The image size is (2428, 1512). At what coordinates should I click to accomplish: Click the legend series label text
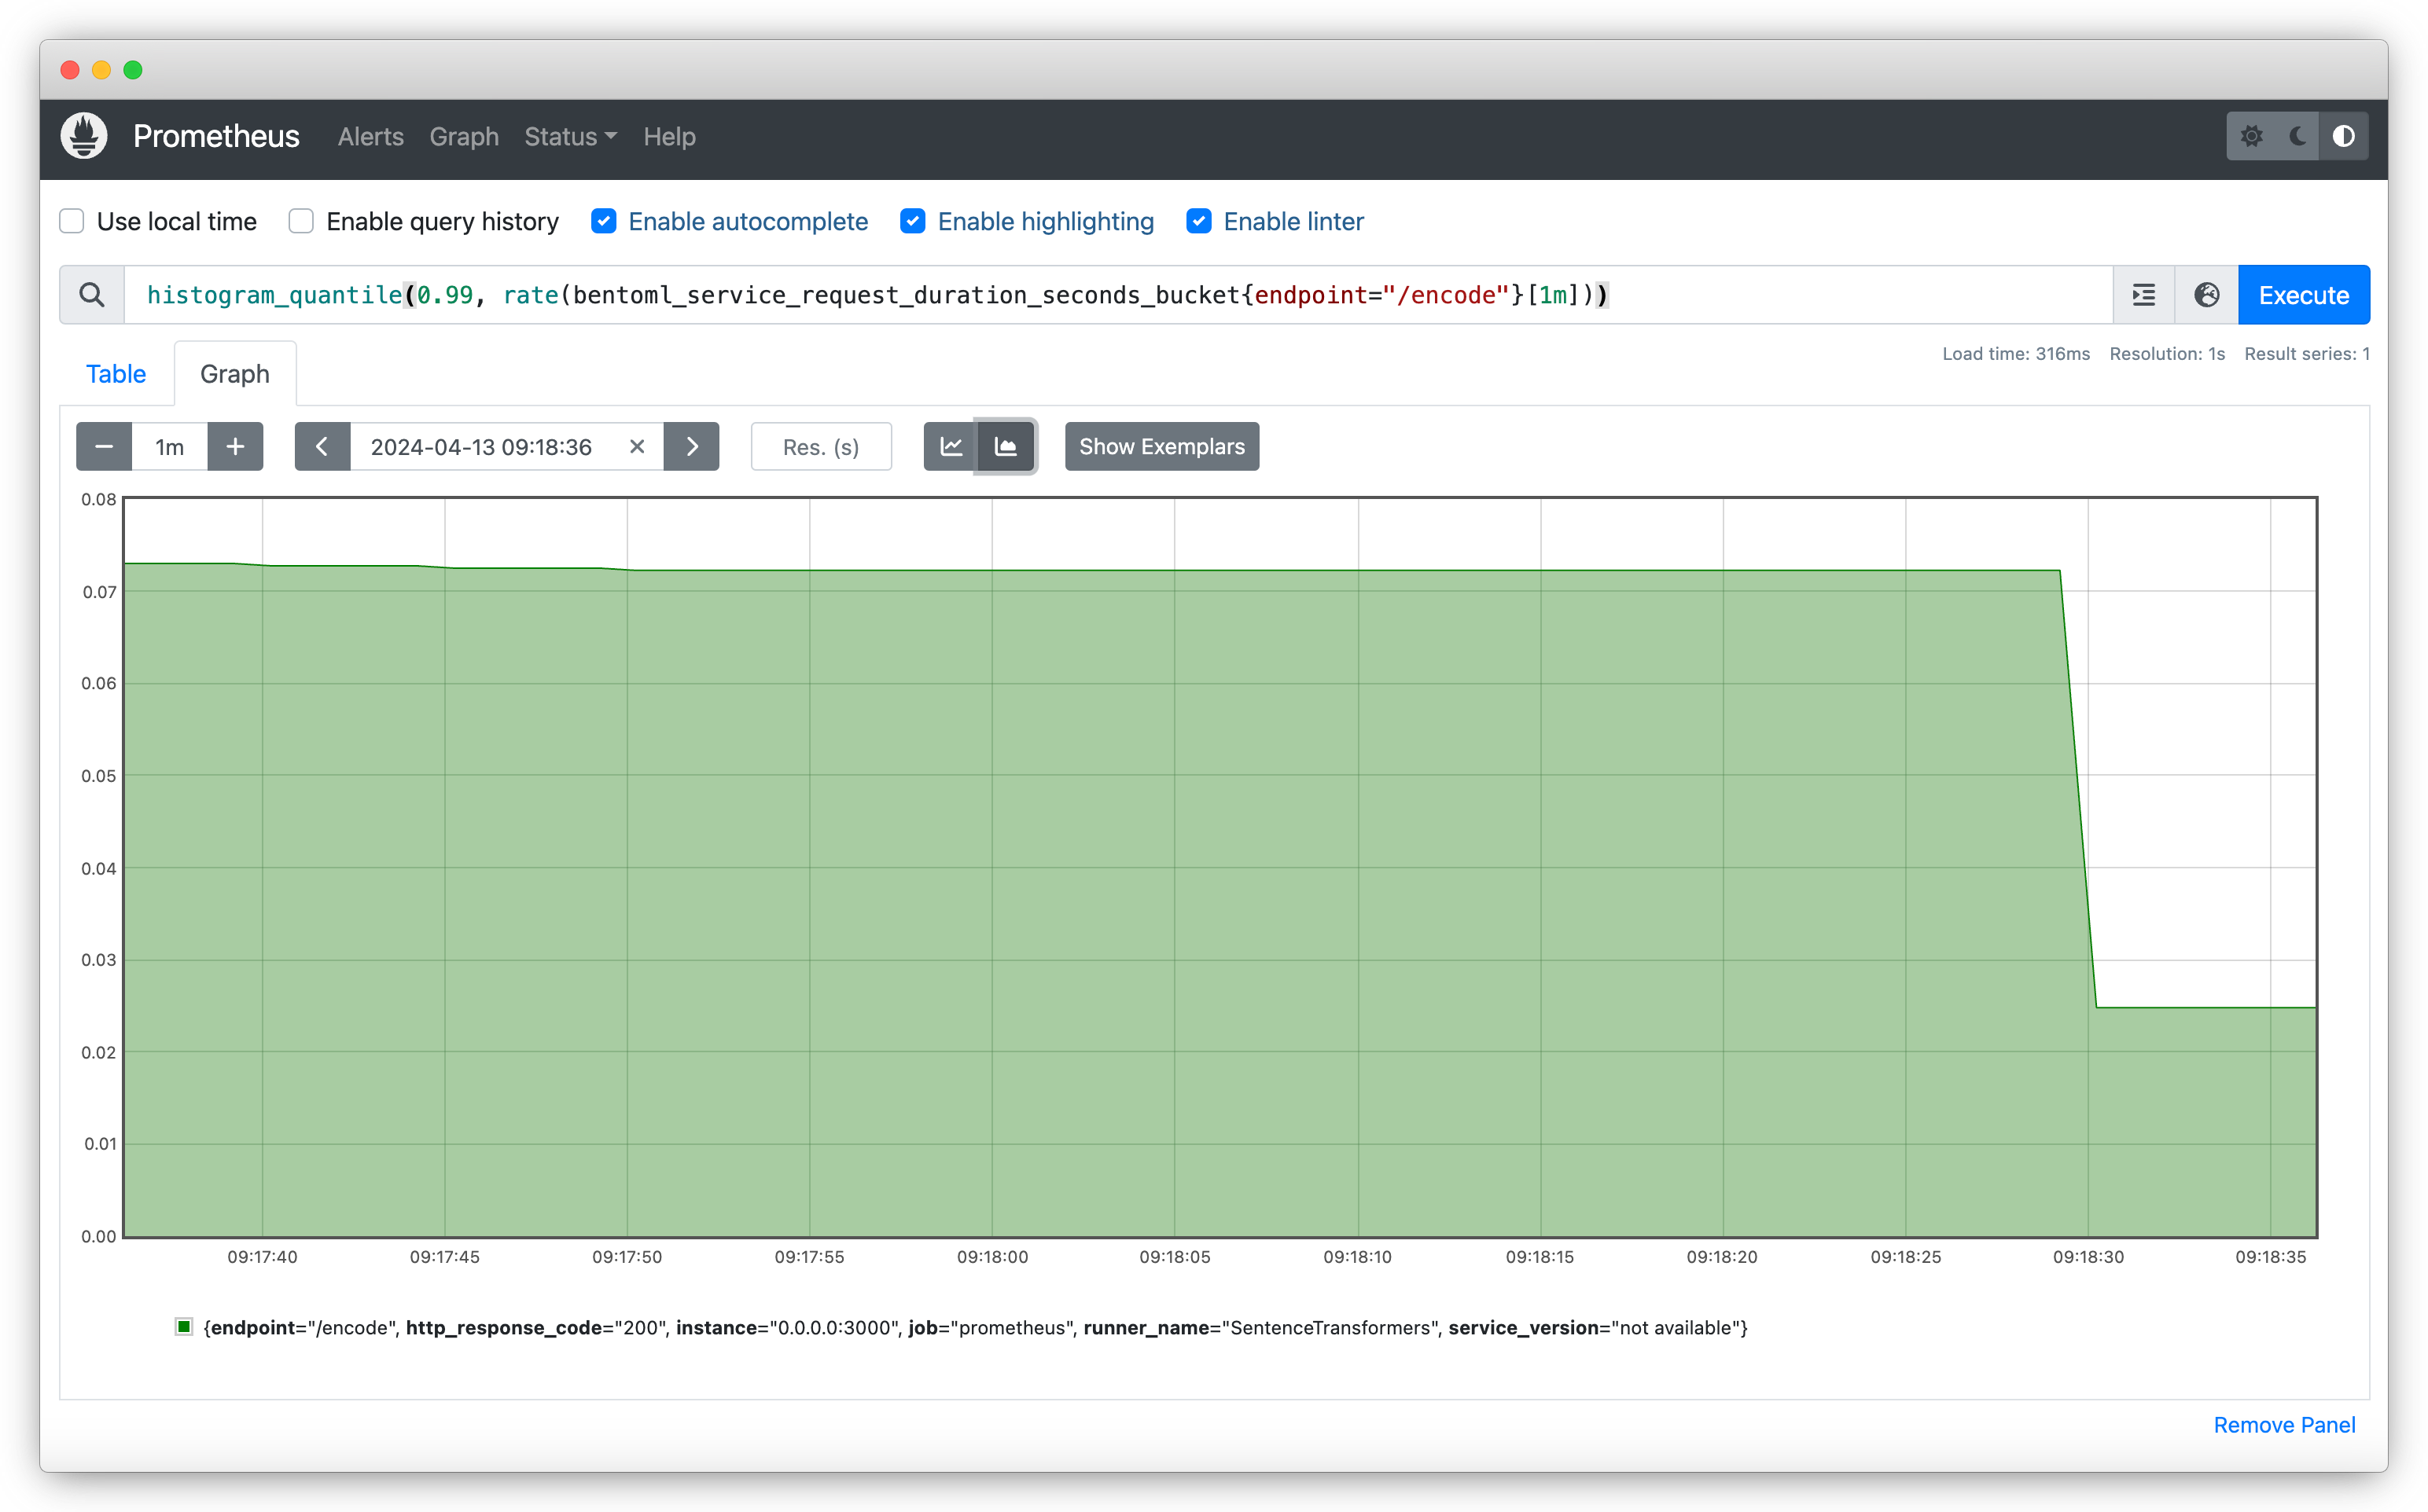(x=976, y=1328)
